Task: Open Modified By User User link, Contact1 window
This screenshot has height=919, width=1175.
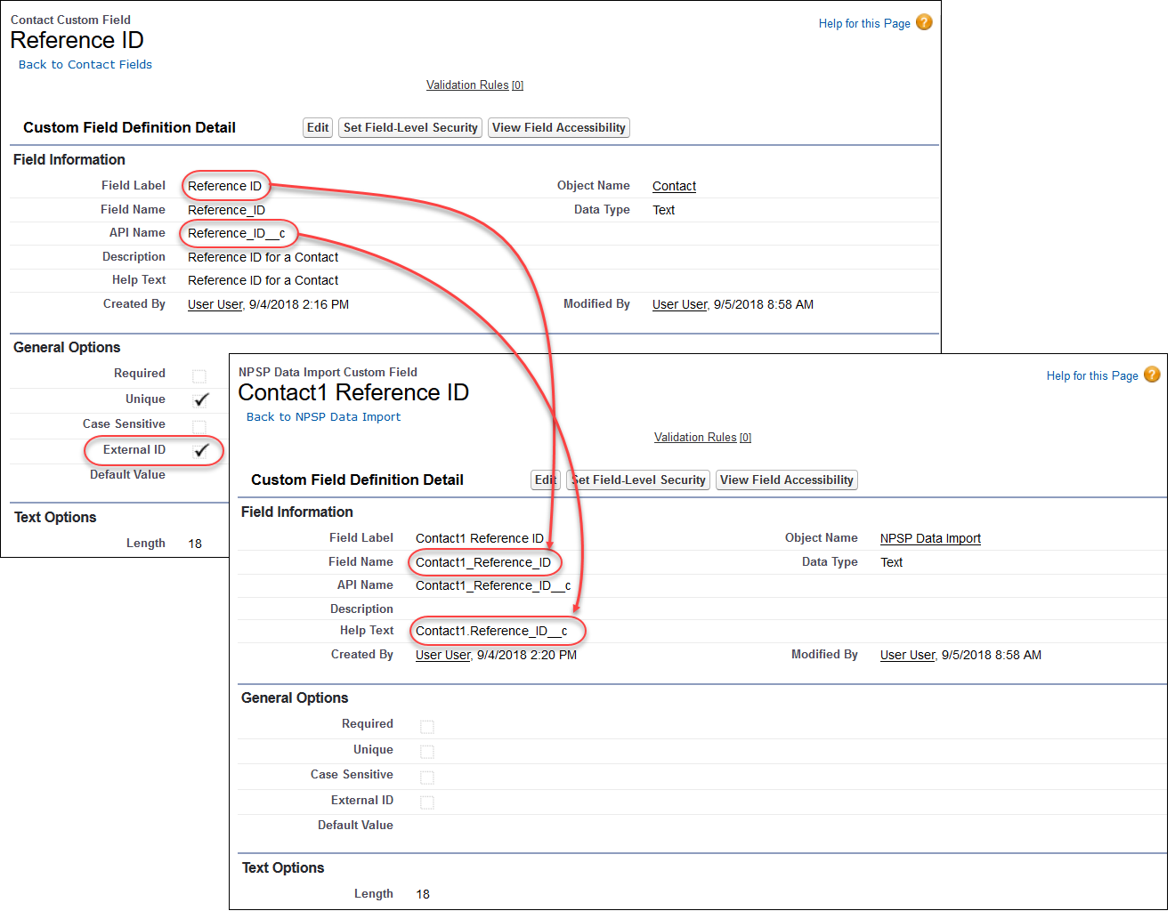Action: pos(907,655)
